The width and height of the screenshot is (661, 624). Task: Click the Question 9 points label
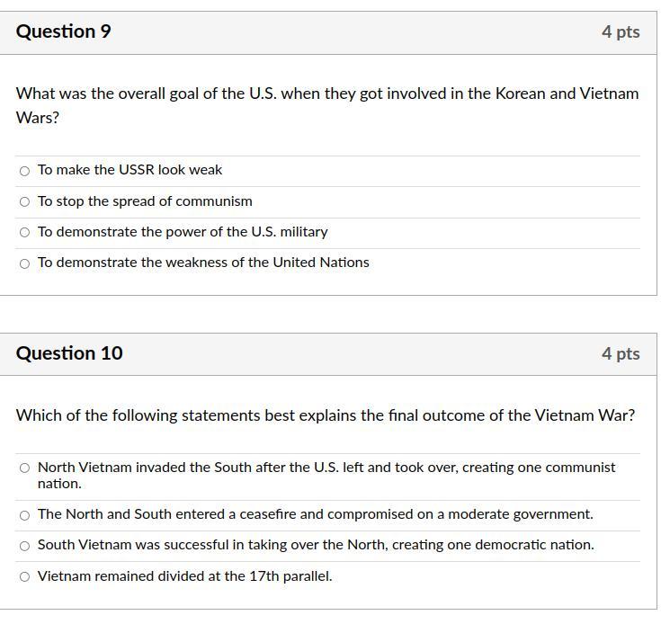[621, 32]
